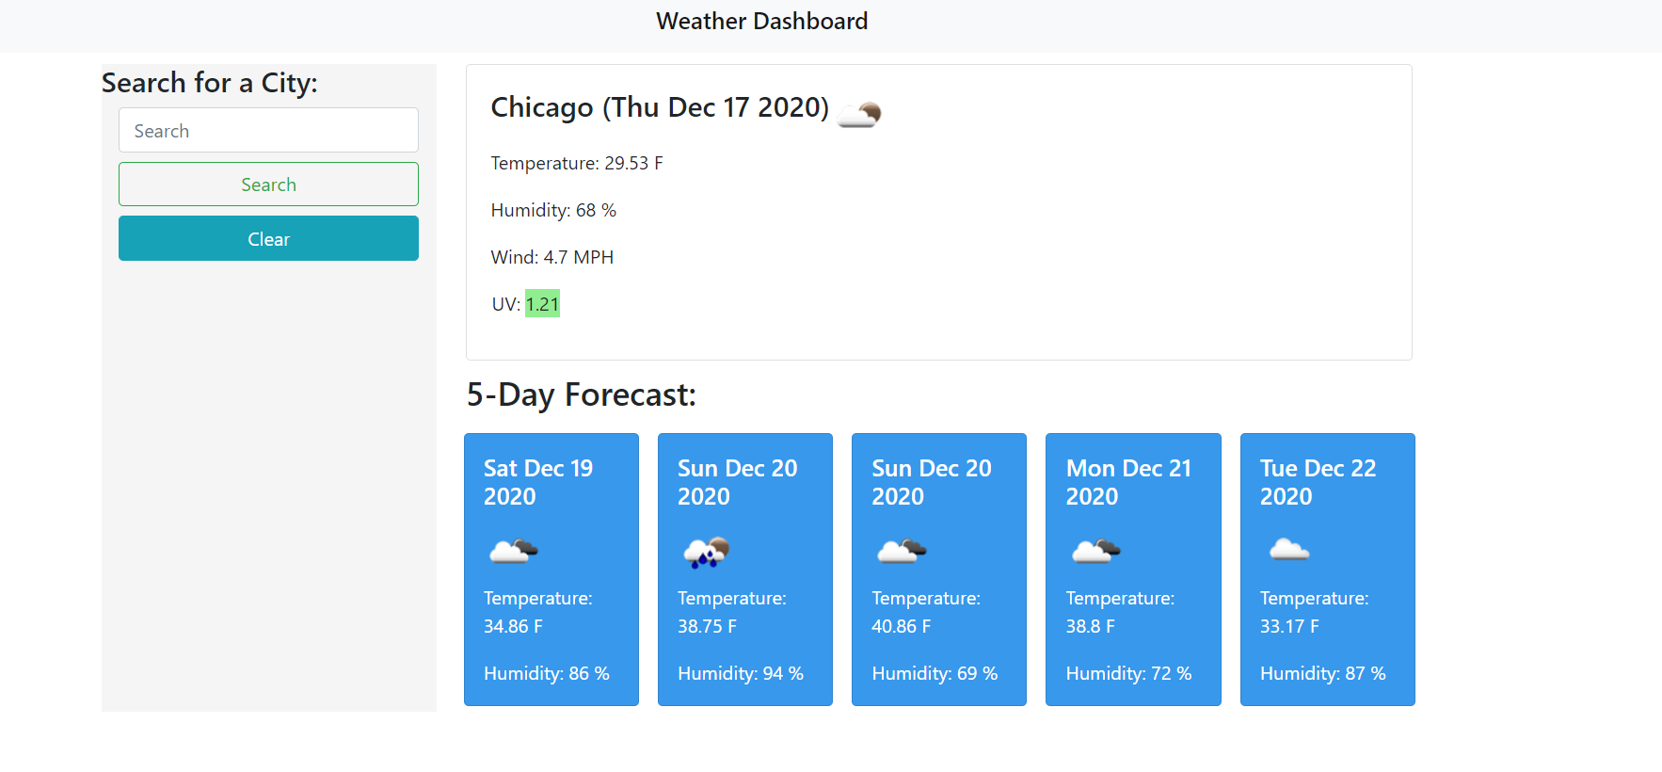The width and height of the screenshot is (1662, 772).
Task: Focus the city Search input field
Action: pyautogui.click(x=268, y=130)
